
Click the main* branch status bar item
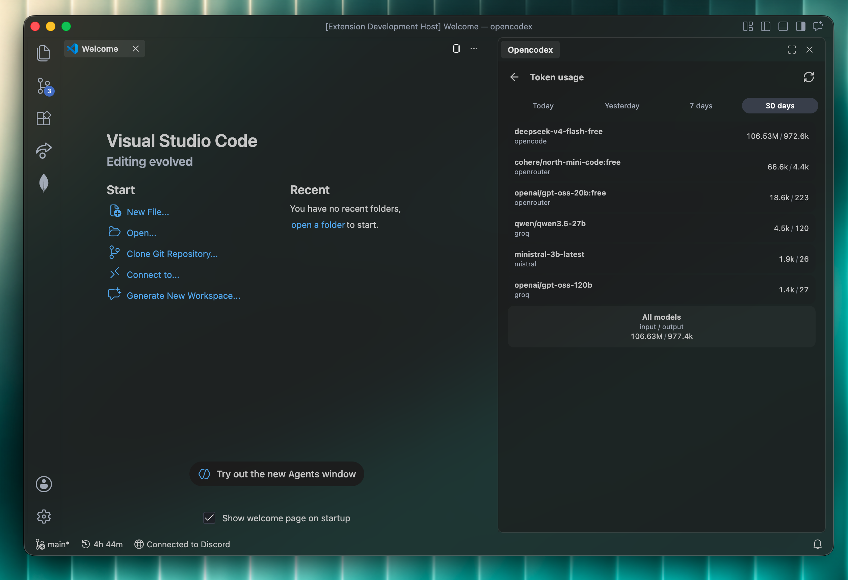53,544
